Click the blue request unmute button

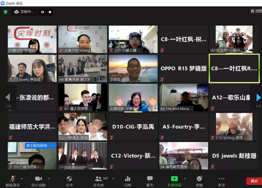[37, 146]
